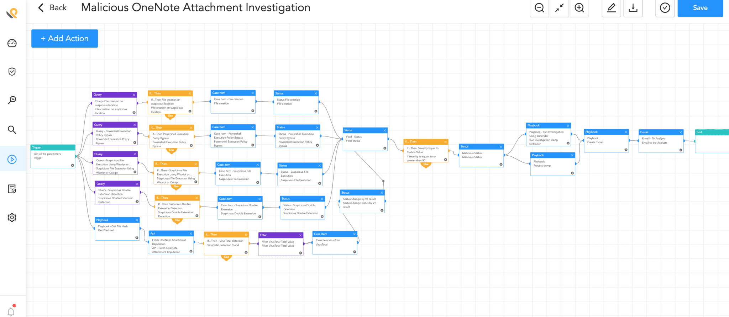Close the Final Status node
This screenshot has width=729, height=317.
tap(384, 130)
